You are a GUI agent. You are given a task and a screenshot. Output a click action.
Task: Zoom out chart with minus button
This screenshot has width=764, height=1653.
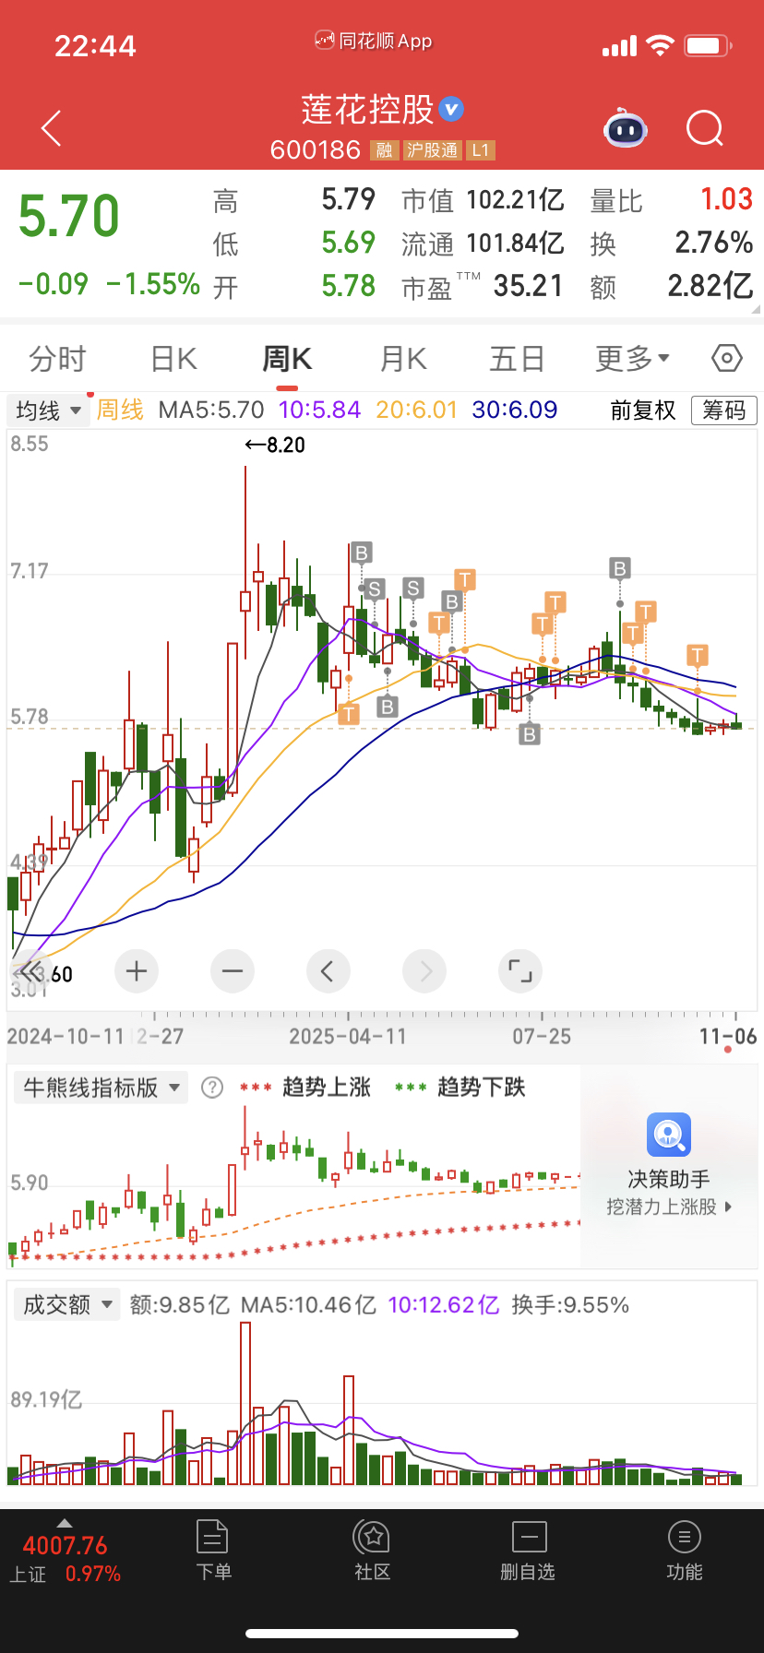pyautogui.click(x=233, y=970)
